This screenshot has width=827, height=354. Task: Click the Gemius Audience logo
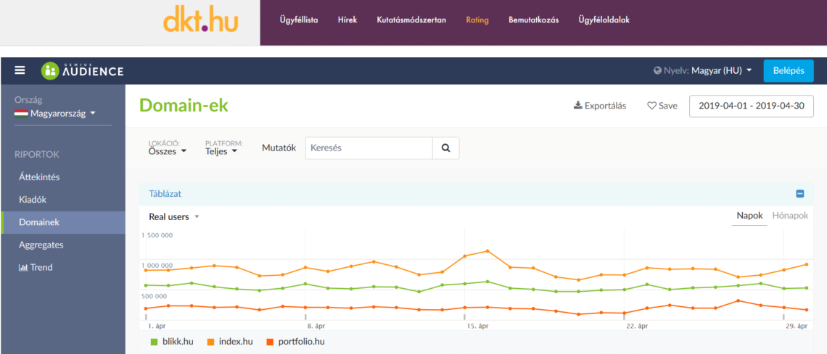83,70
